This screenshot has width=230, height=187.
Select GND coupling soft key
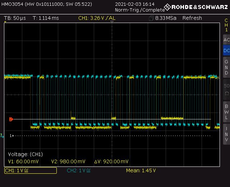tap(226, 67)
